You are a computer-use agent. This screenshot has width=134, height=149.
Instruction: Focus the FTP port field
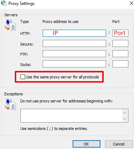click(x=120, y=54)
